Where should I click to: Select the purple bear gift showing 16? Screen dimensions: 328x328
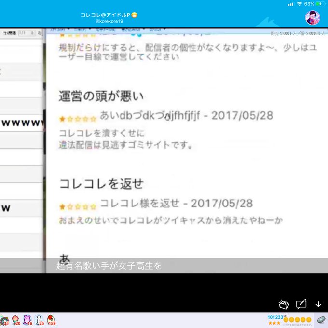(x=27, y=320)
